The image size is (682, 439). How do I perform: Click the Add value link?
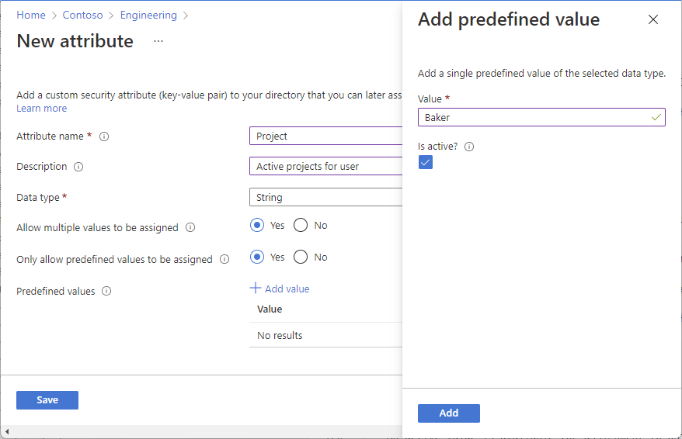[x=280, y=289]
